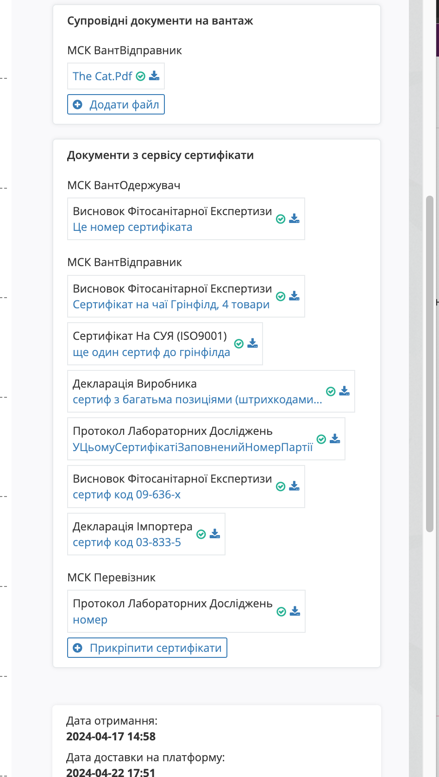
Task: Click the Дата отримання label
Action: [112, 721]
